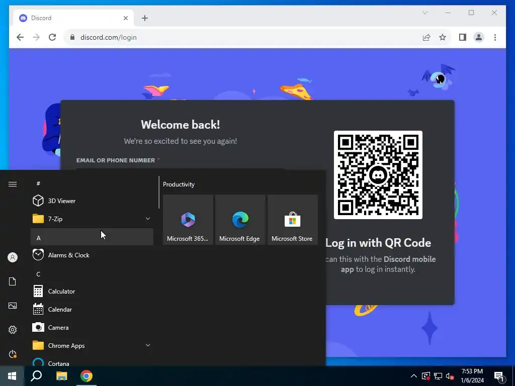Click the Productivity group heading
The width and height of the screenshot is (515, 386).
click(x=179, y=184)
